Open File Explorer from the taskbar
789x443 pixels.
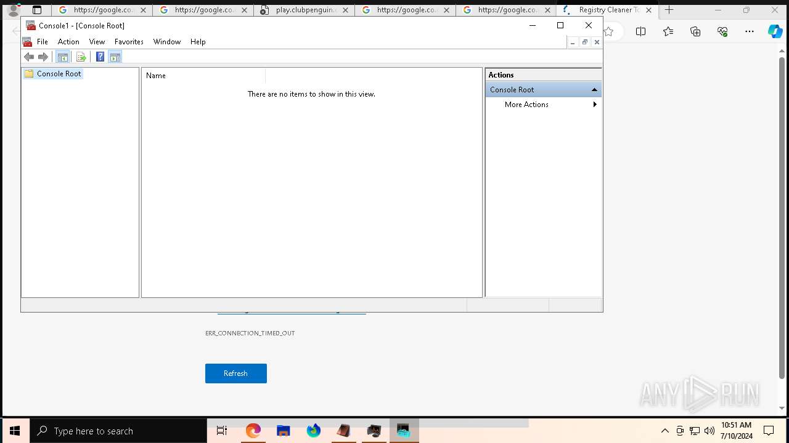click(x=284, y=431)
